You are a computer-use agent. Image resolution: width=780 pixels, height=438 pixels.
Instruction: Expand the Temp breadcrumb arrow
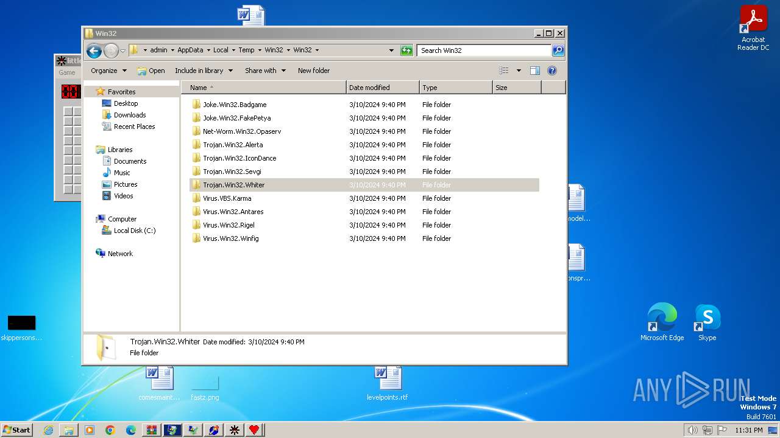click(x=259, y=50)
